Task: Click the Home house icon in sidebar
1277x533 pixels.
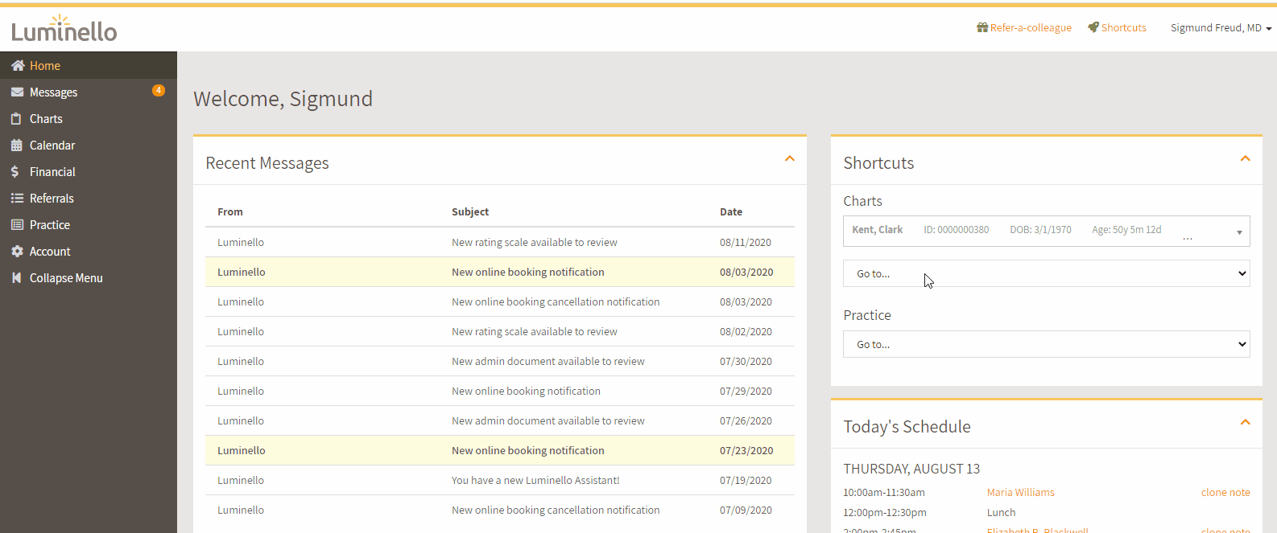Action: pos(18,66)
